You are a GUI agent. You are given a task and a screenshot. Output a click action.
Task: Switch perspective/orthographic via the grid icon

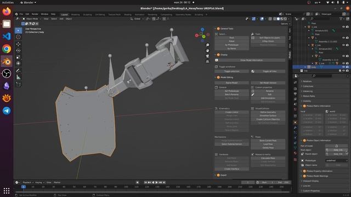tap(207, 61)
